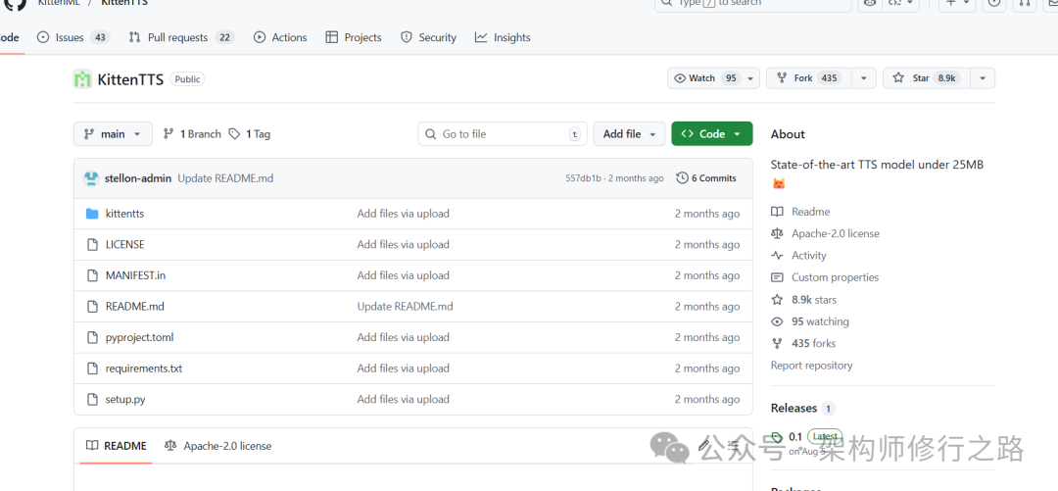Click the stellon-admin author avatar

click(91, 178)
